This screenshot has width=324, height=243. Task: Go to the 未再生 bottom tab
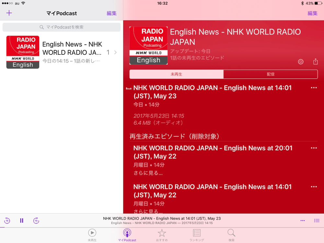[x=92, y=235]
